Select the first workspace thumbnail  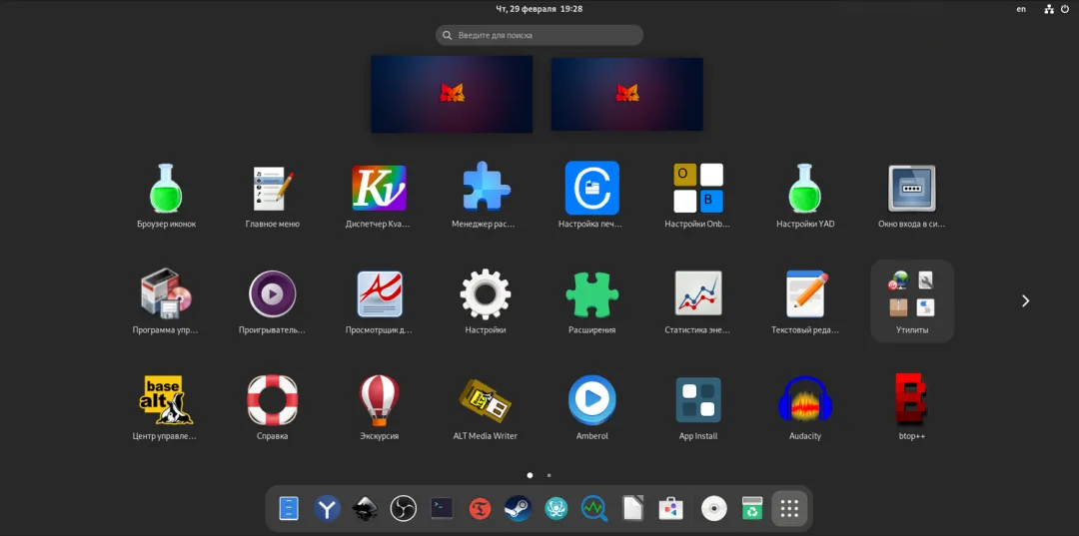tap(452, 94)
